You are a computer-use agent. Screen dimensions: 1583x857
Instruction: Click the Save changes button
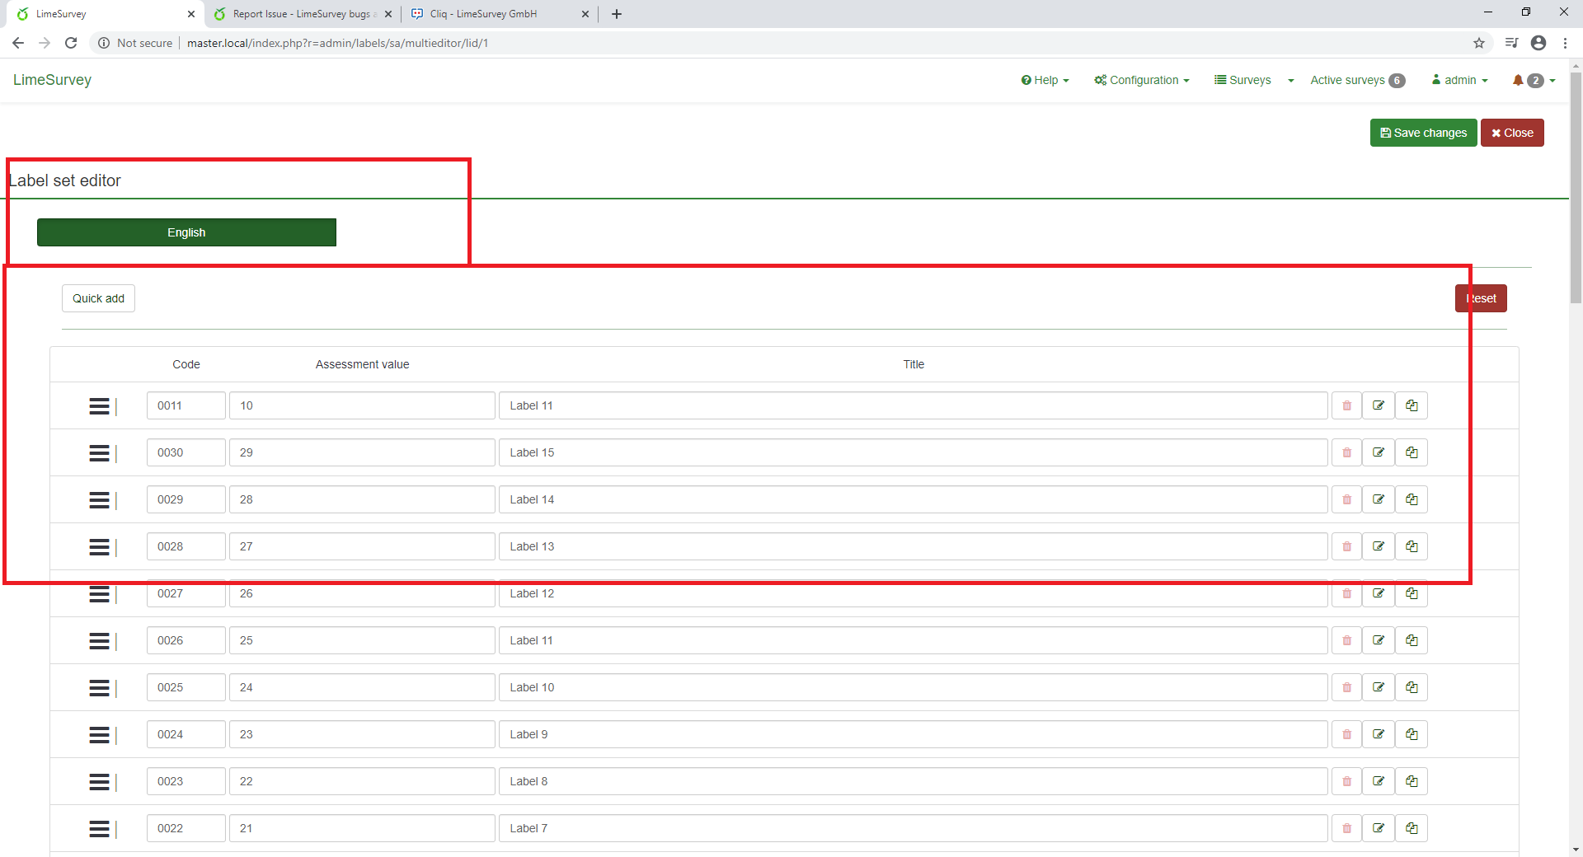(1423, 133)
